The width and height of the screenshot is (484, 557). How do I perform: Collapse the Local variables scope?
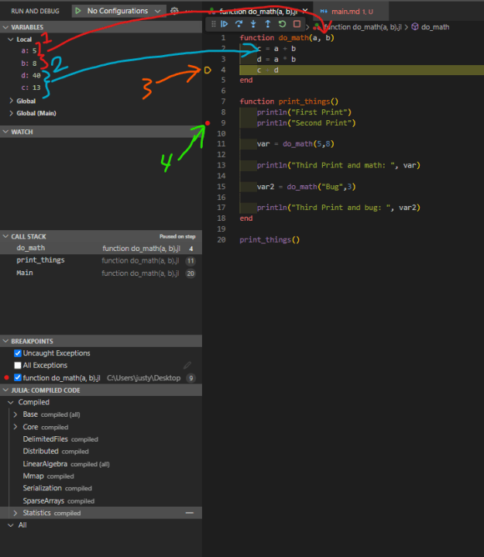point(11,40)
